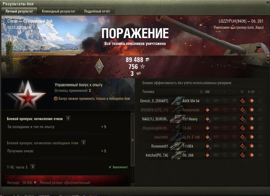Click the Mastery badge medal icon

[99, 66]
